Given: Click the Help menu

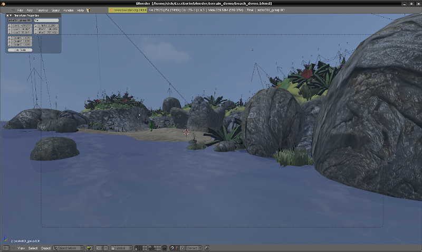Looking at the screenshot, I should point(80,10).
